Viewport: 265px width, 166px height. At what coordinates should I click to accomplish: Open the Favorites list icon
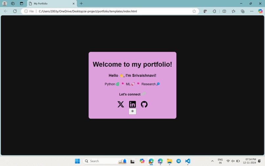pyautogui.click(x=233, y=11)
